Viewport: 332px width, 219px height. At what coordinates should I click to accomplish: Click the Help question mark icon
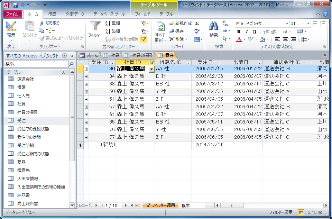coord(325,14)
